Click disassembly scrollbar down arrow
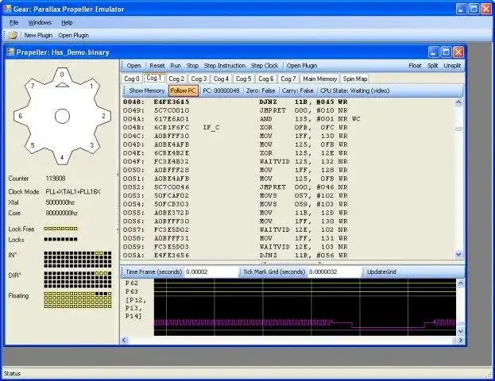The image size is (495, 381). tap(458, 254)
